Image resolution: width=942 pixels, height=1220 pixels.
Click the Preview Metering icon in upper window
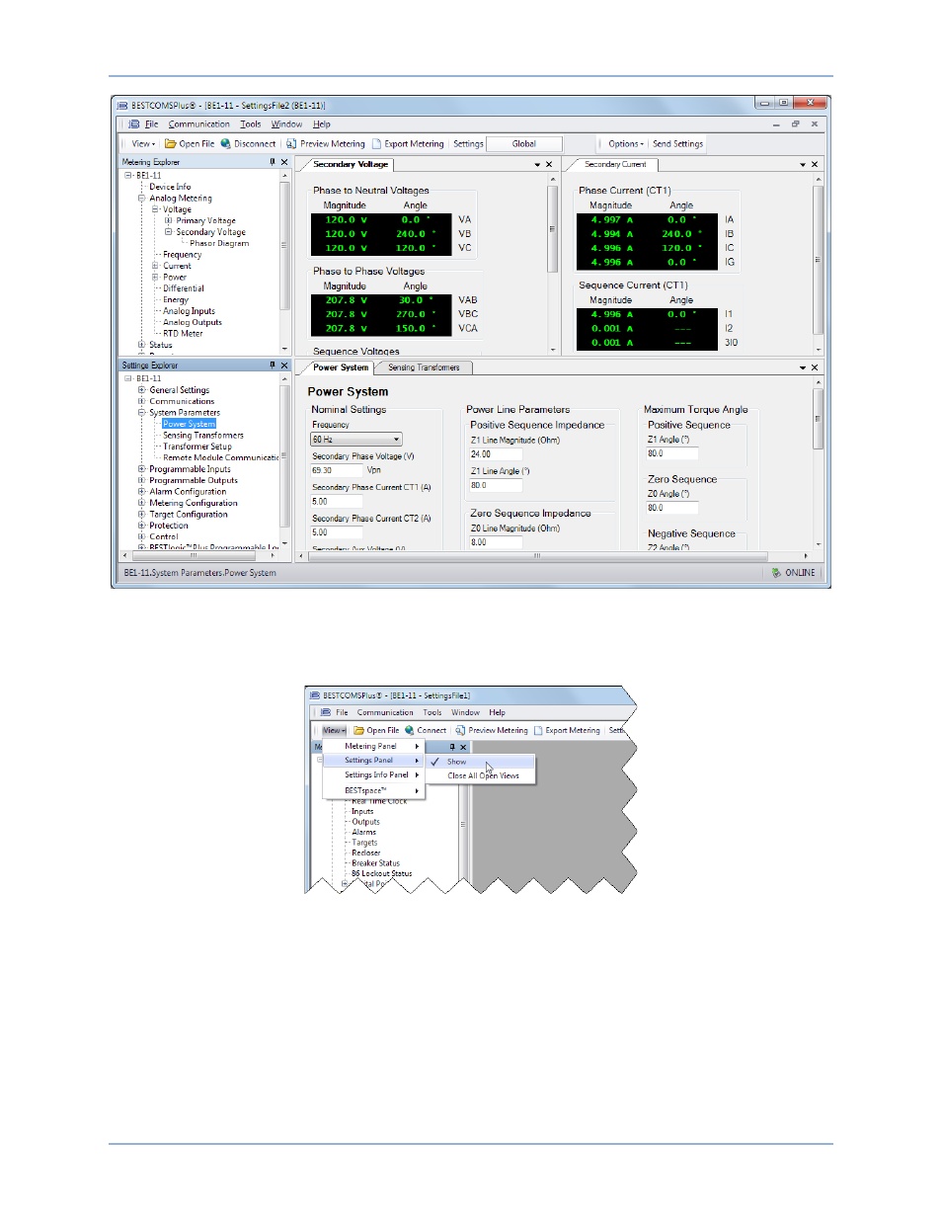click(x=291, y=144)
